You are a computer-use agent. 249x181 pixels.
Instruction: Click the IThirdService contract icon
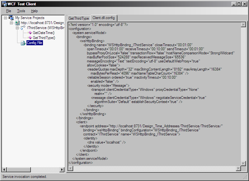pyautogui.click(x=23, y=28)
